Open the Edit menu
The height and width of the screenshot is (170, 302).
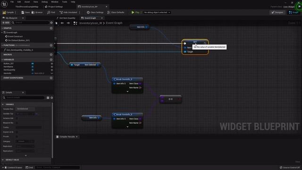19,2
